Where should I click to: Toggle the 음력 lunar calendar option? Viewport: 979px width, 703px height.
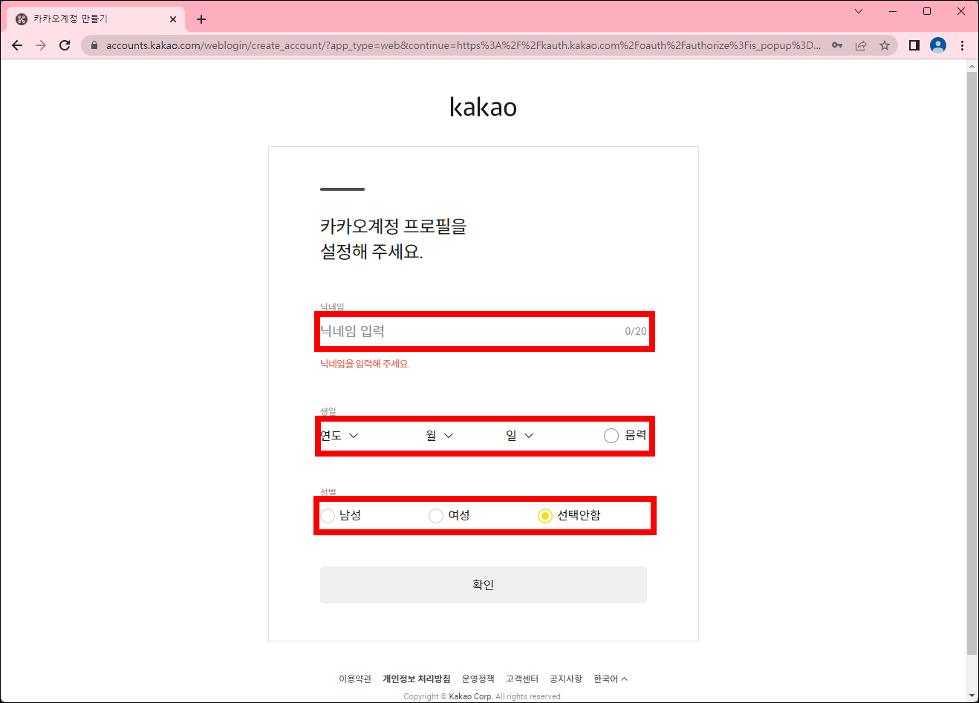pyautogui.click(x=625, y=436)
